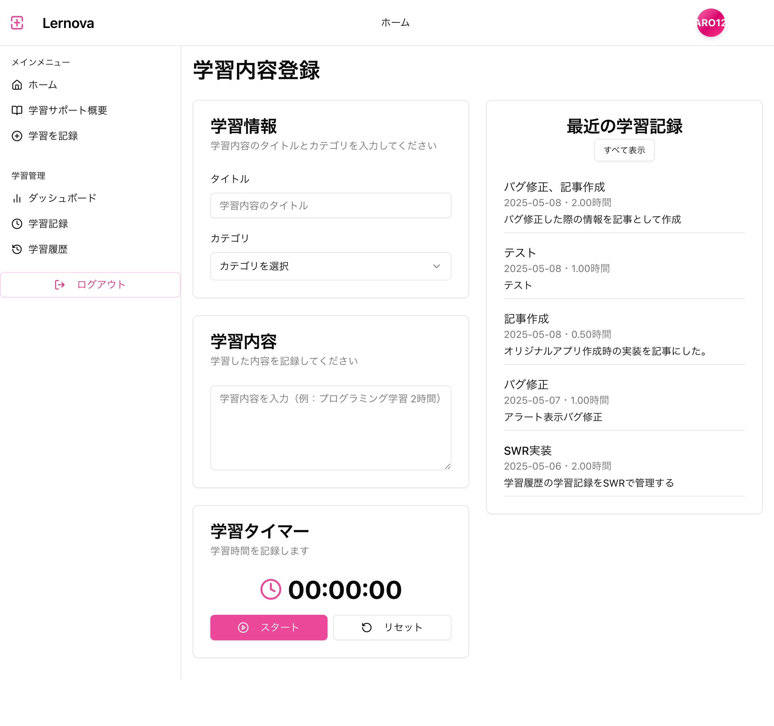Click the chevron arrow in category selector

coord(436,266)
